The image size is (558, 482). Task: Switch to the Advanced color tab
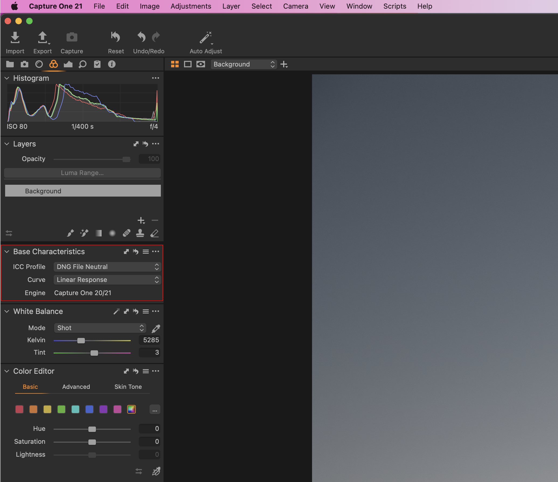point(76,387)
